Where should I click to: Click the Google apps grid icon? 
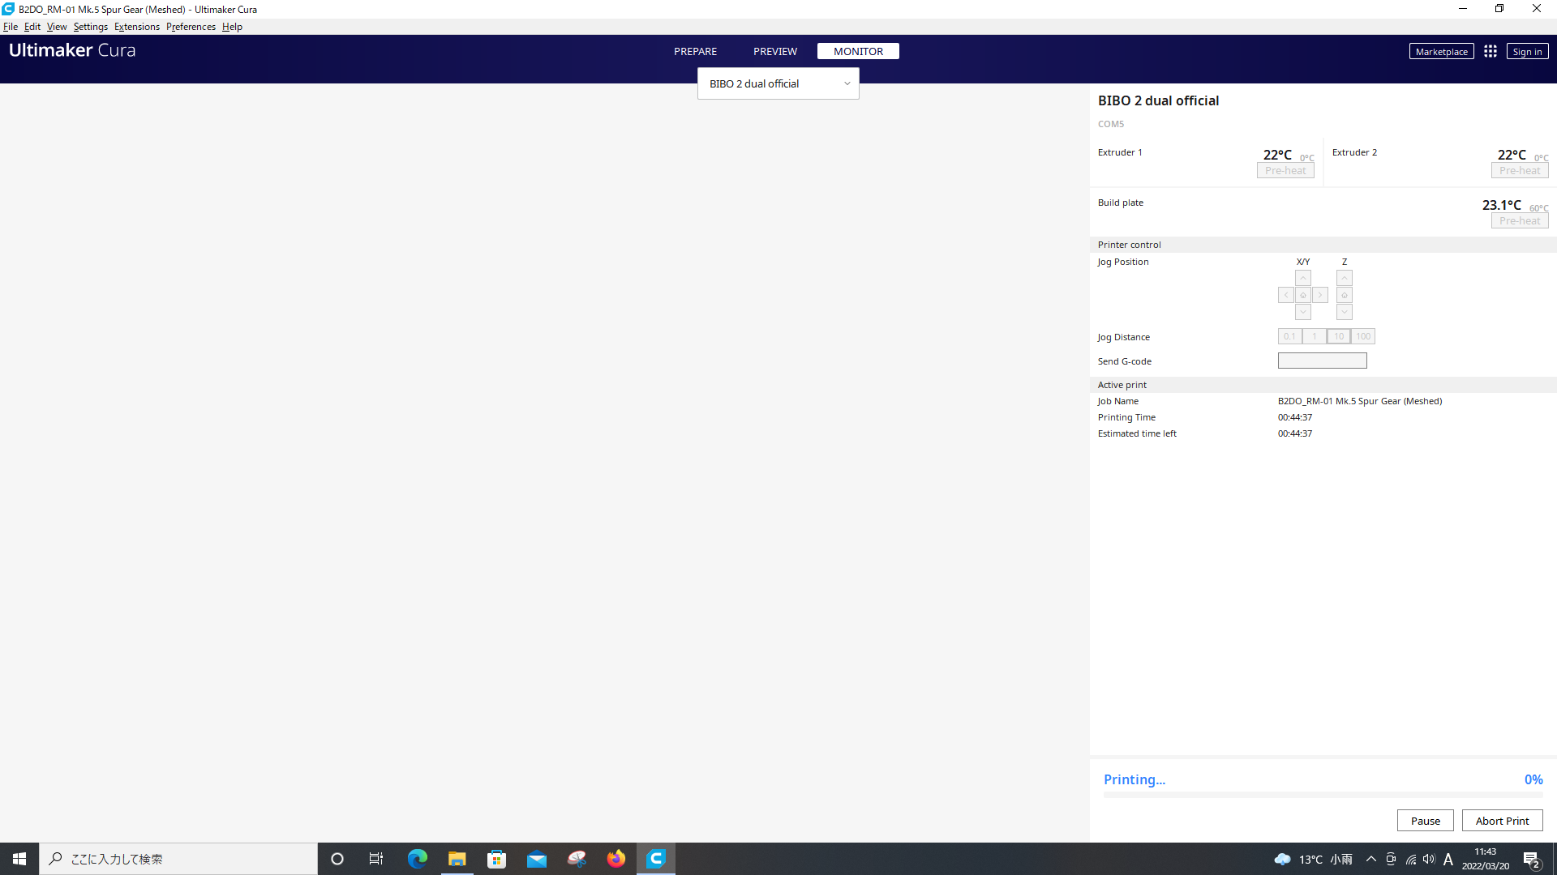coord(1490,51)
